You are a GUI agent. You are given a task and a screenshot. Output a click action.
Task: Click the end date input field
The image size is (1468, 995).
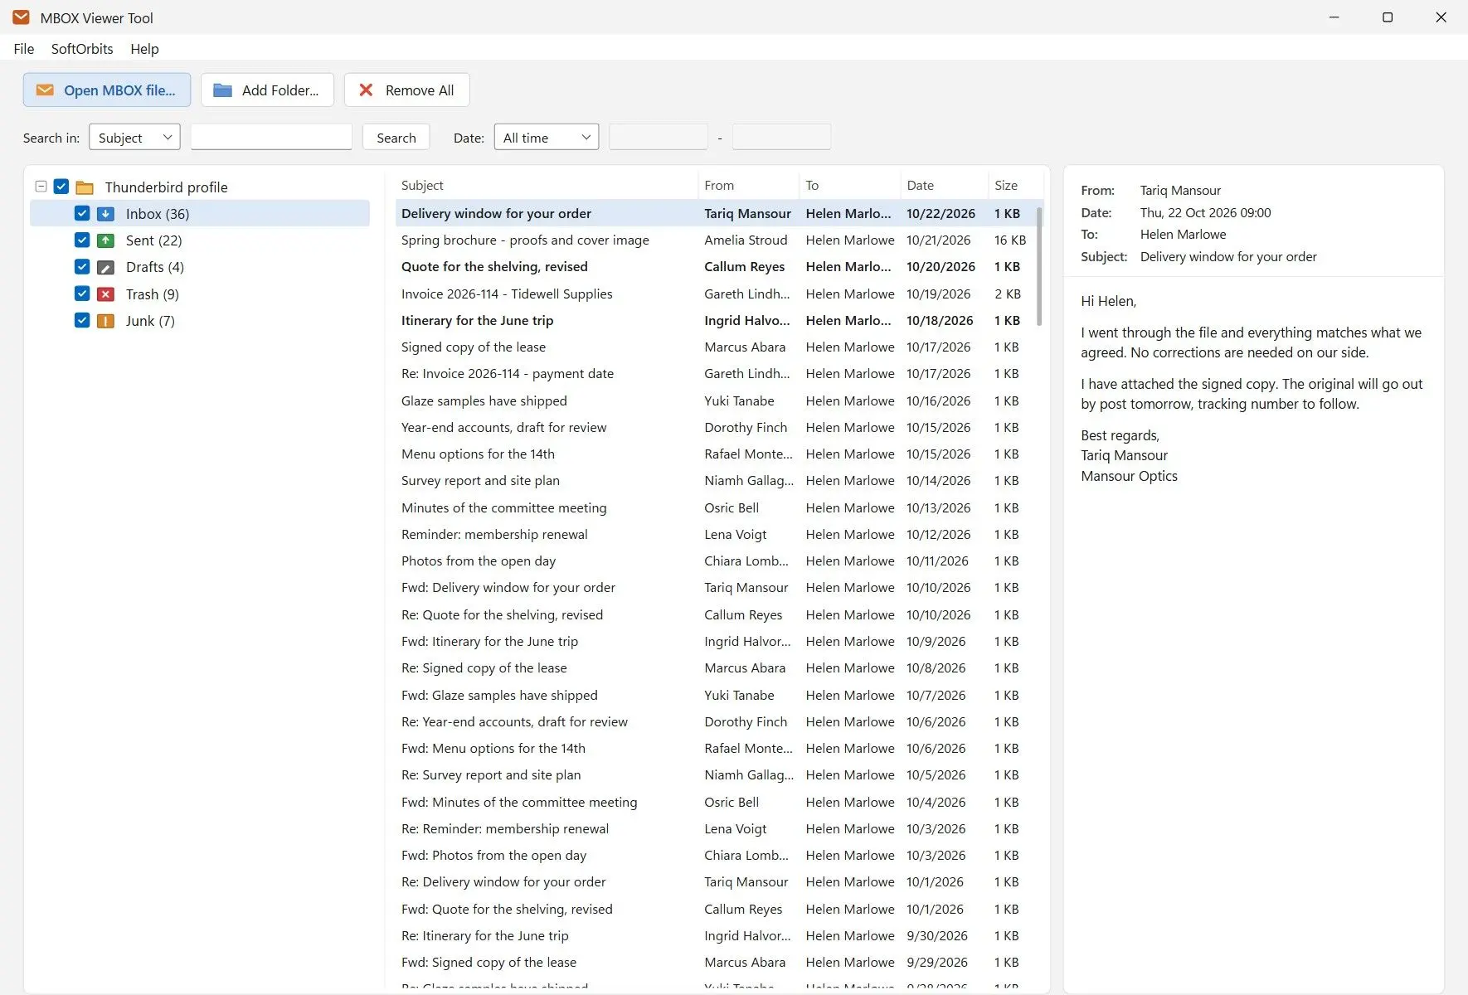[x=782, y=137]
